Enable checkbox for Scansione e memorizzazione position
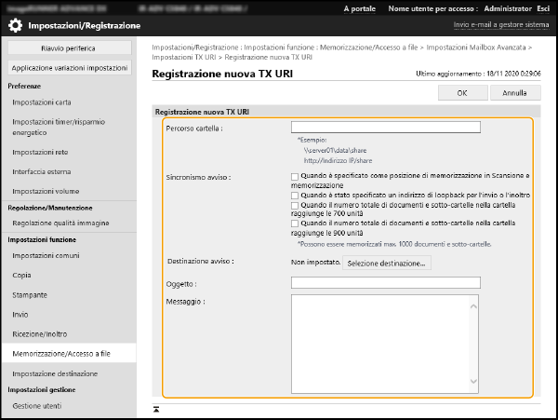 click(x=295, y=175)
